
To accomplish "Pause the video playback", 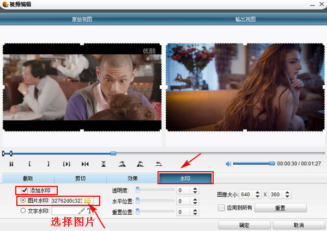I will tap(11, 164).
